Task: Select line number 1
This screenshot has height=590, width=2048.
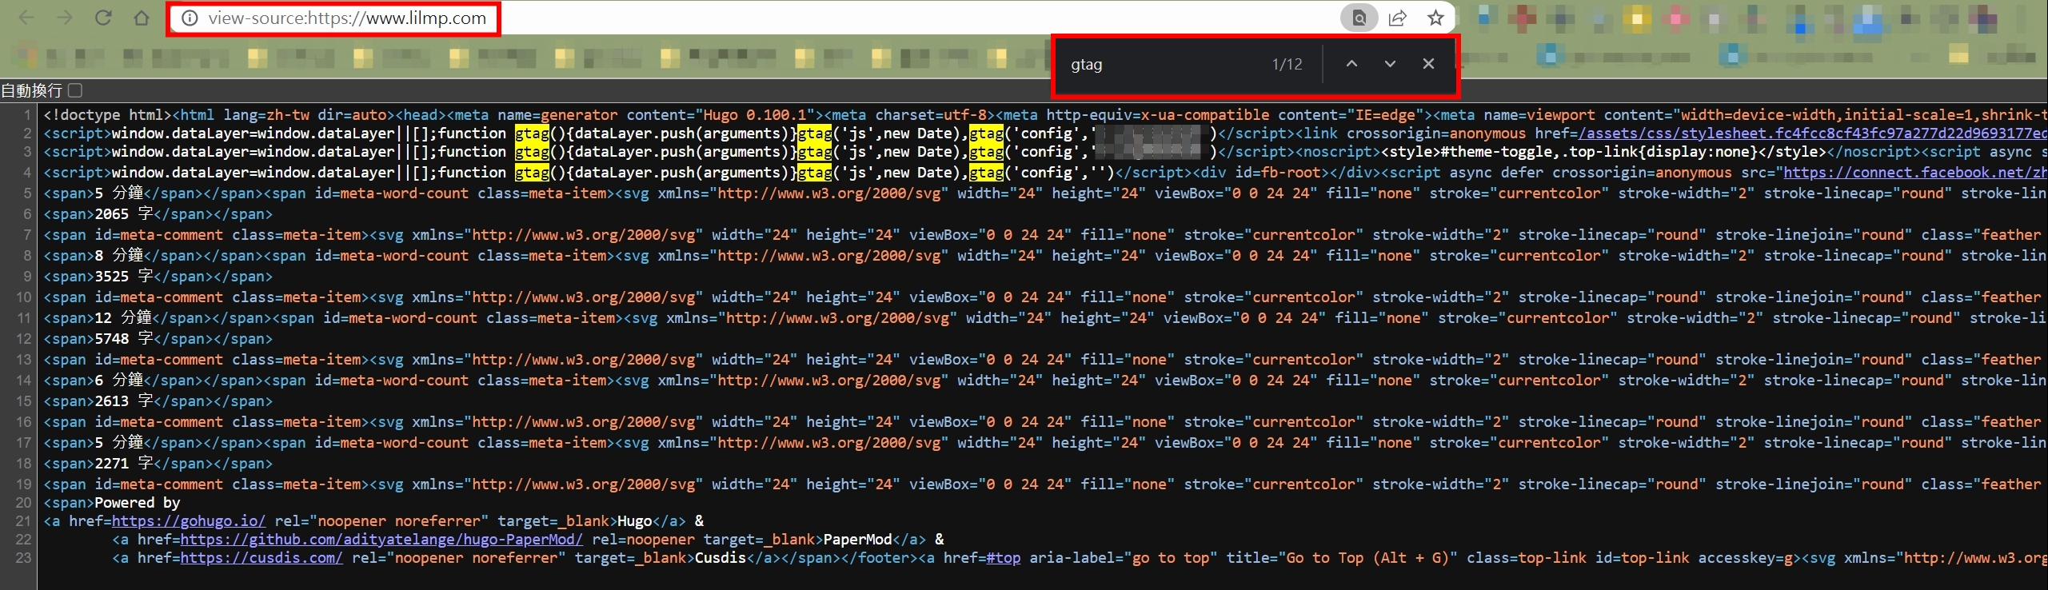Action: [27, 115]
